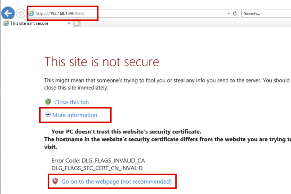
Task: Open a new tab with the blank tab button
Action: (x=77, y=23)
